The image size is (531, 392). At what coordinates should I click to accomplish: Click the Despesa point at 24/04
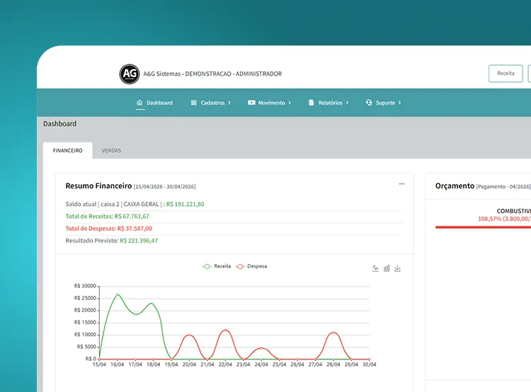[261, 348]
